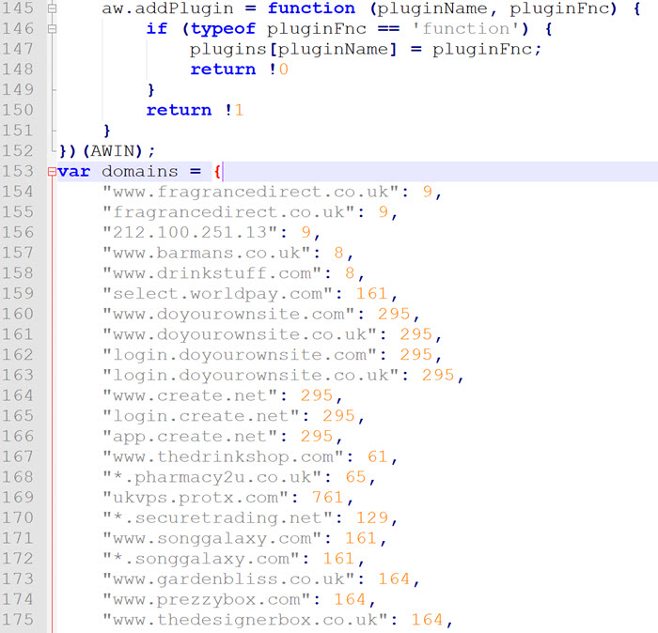Collapse the red fold marker on line 153
The height and width of the screenshot is (633, 658).
click(52, 172)
